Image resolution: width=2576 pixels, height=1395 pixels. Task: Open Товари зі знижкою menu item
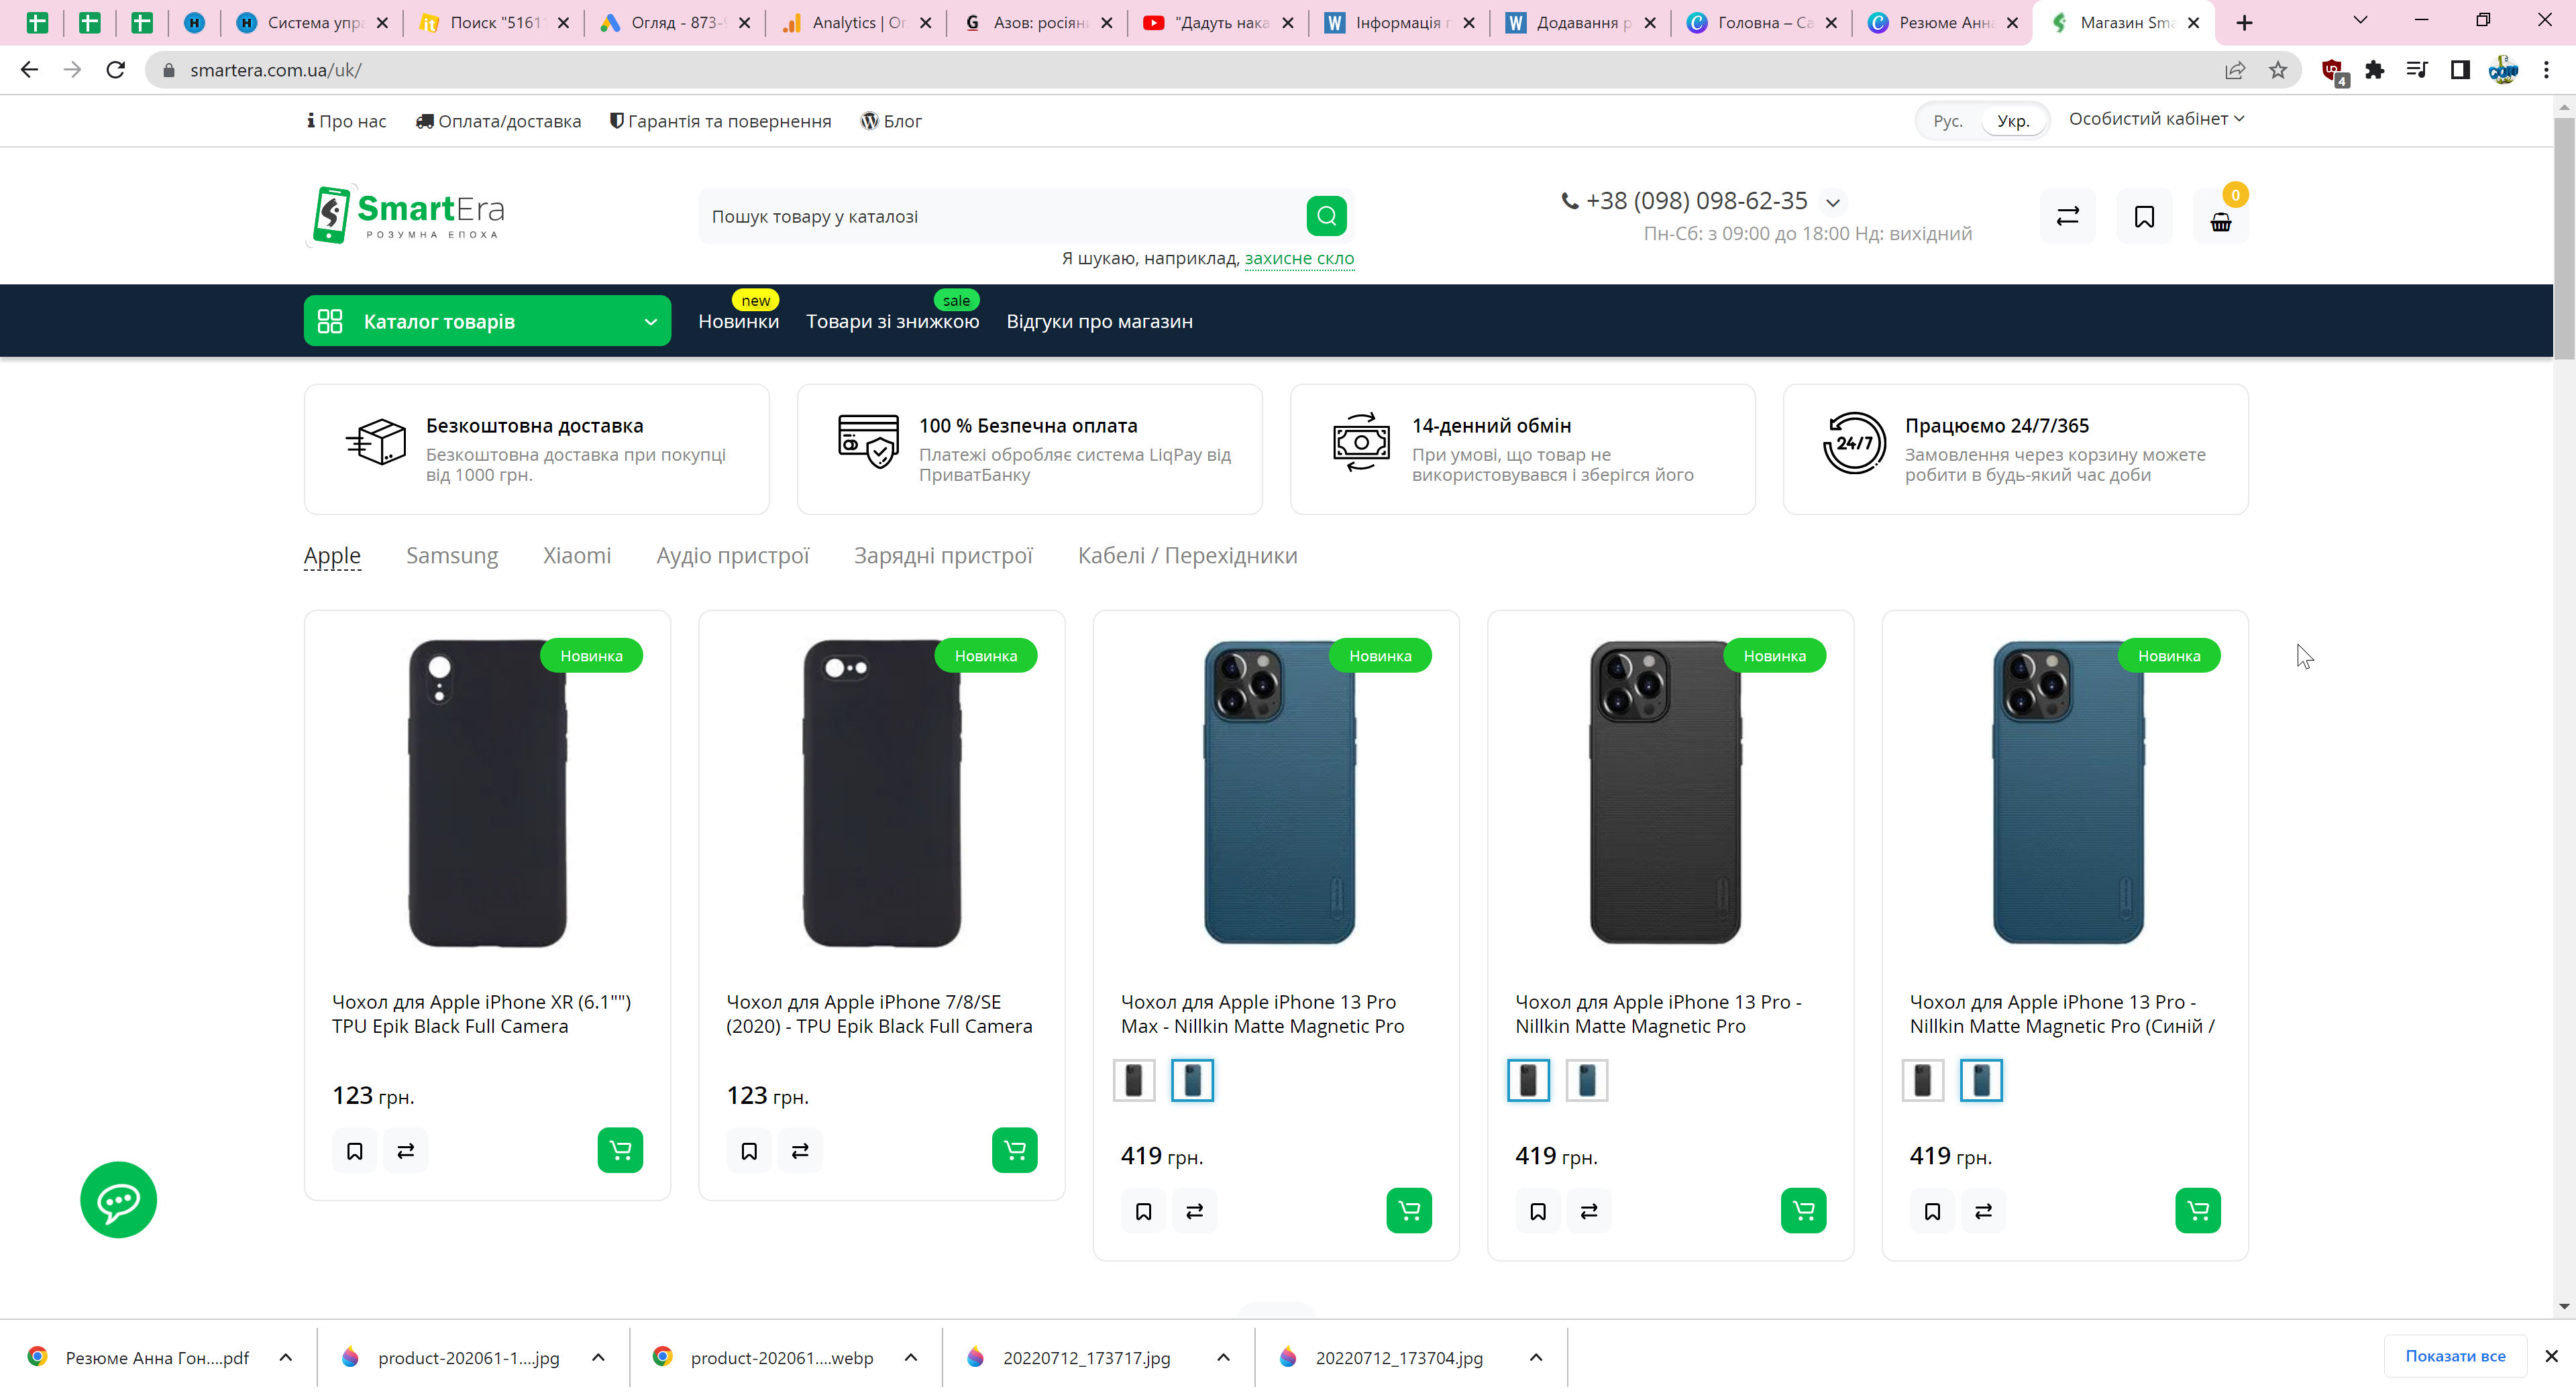(892, 321)
